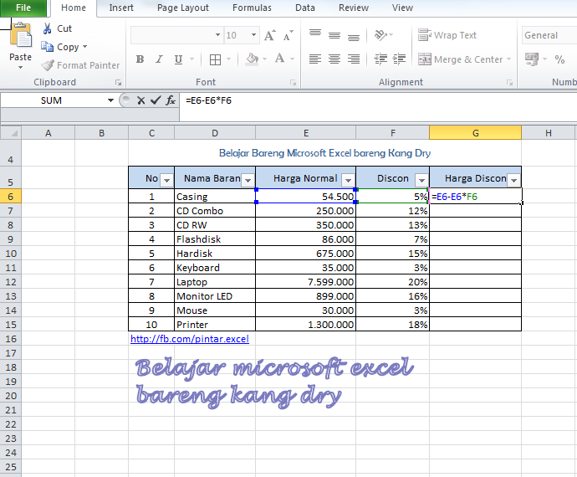
Task: Click the Merge & Center button
Action: [460, 59]
